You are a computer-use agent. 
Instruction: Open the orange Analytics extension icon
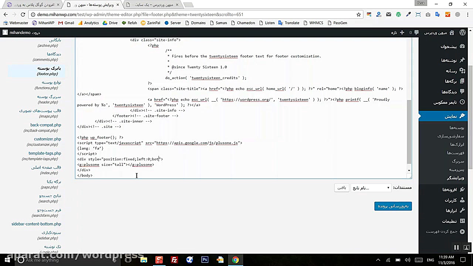(448, 14)
